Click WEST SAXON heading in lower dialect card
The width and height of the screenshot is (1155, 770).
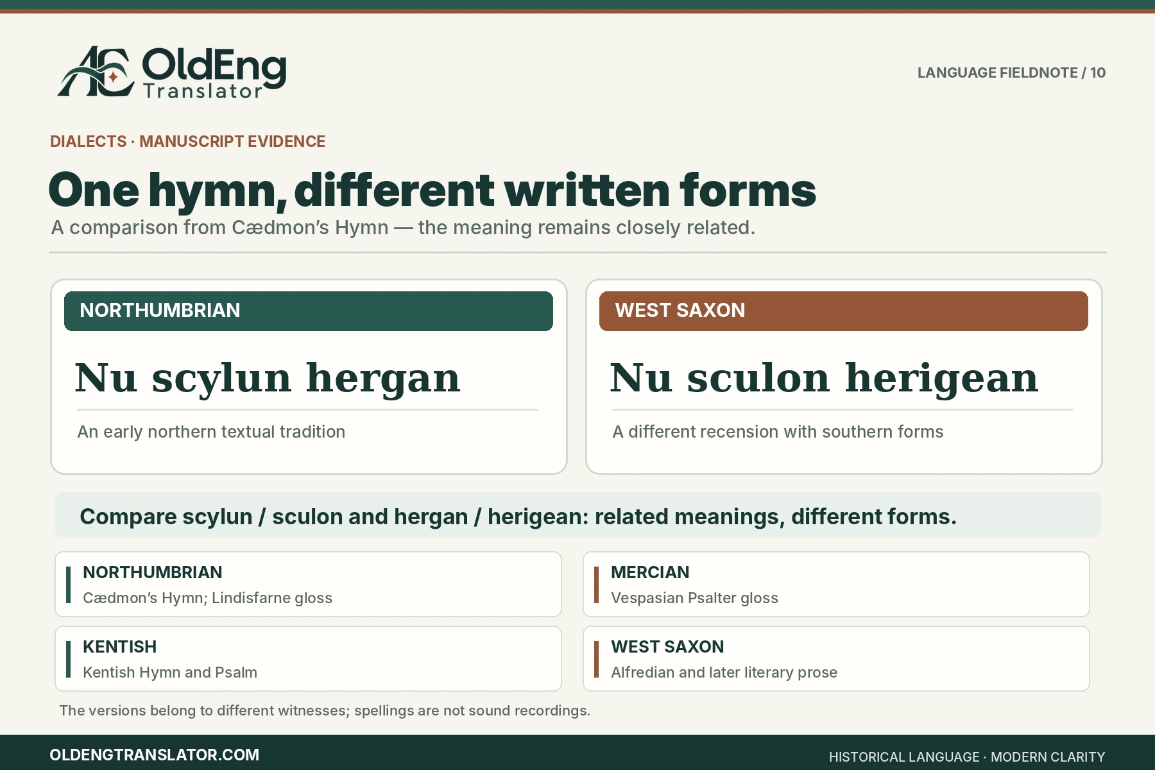point(667,647)
